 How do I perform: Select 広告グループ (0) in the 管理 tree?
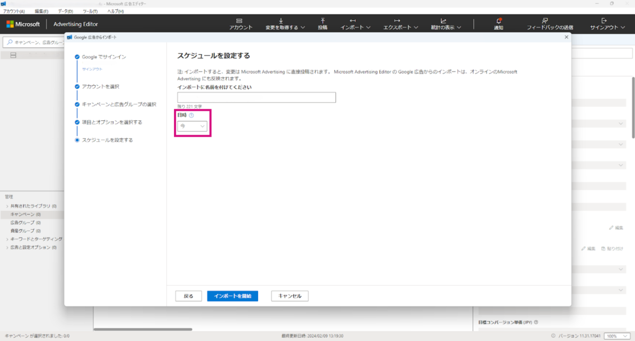coord(25,223)
